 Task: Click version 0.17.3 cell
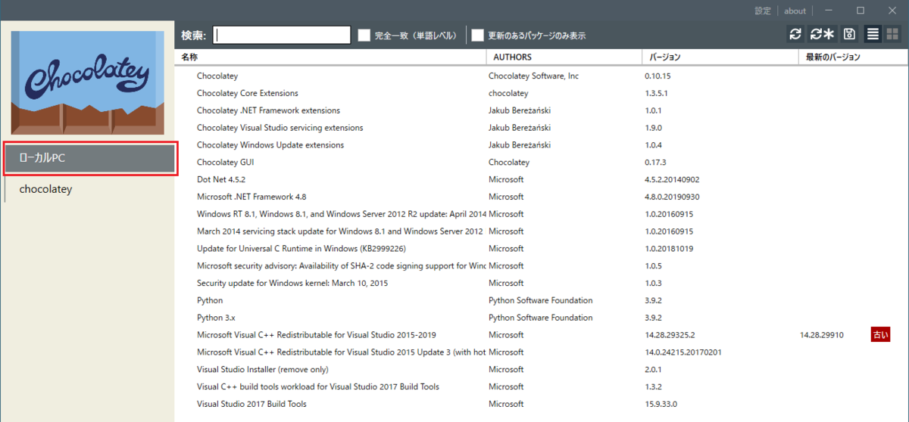pos(656,162)
